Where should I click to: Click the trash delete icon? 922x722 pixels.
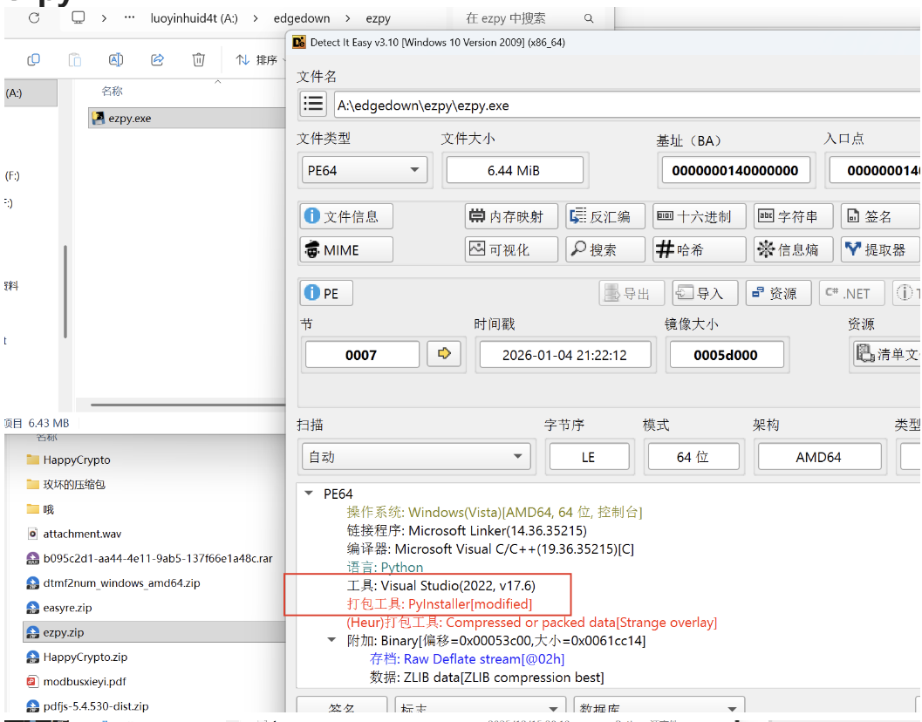[x=199, y=59]
